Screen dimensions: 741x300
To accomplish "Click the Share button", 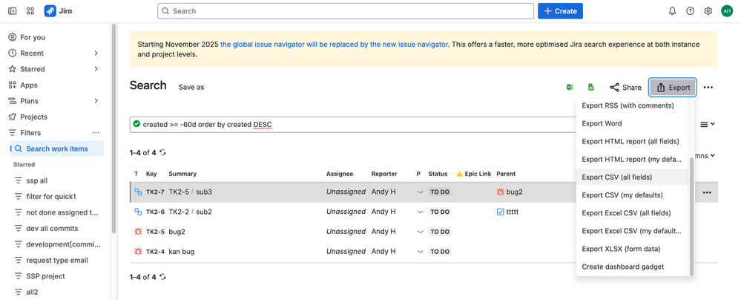I will (625, 88).
